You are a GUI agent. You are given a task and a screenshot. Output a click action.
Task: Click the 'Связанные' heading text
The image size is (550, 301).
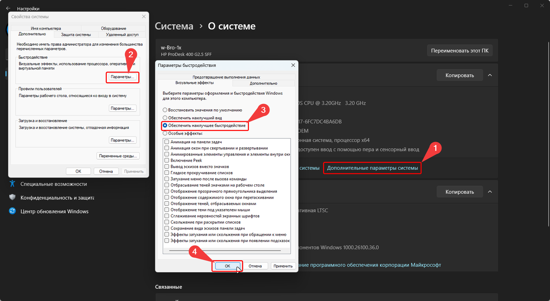click(x=169, y=287)
